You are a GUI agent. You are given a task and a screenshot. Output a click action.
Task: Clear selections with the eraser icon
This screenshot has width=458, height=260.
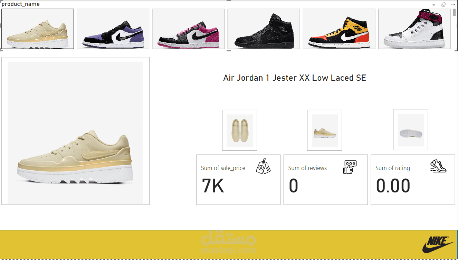click(443, 4)
